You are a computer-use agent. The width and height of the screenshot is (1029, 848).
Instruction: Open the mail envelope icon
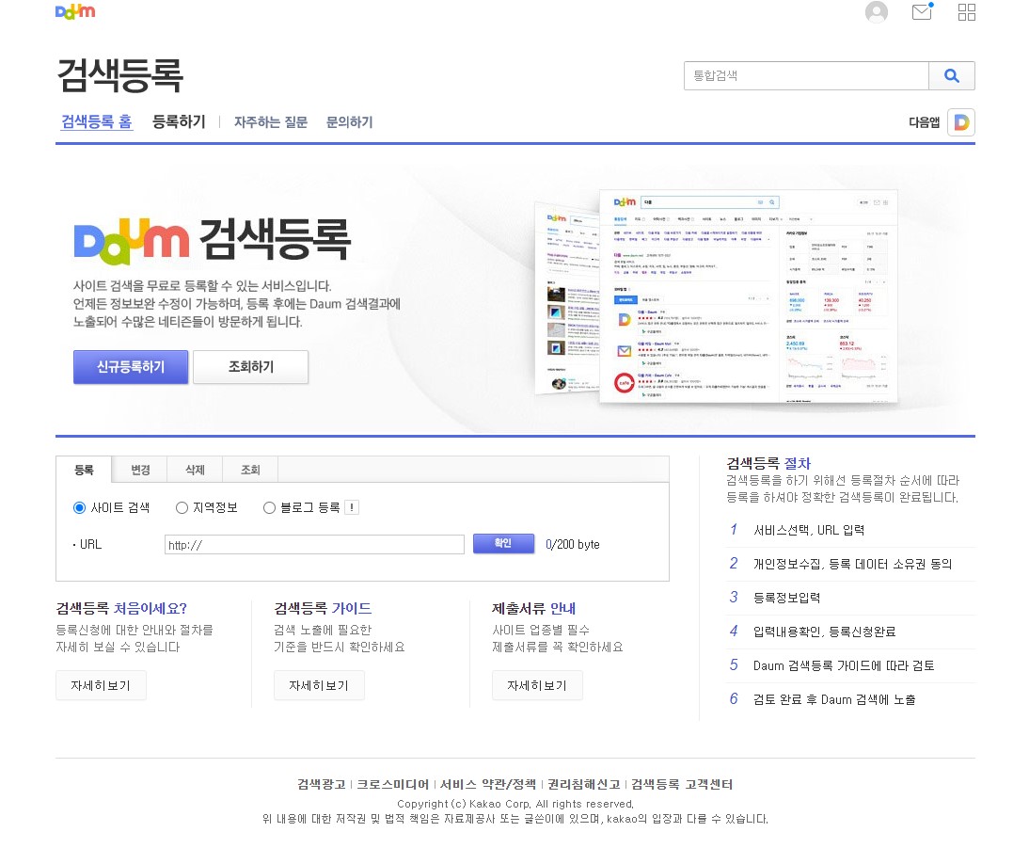(922, 12)
